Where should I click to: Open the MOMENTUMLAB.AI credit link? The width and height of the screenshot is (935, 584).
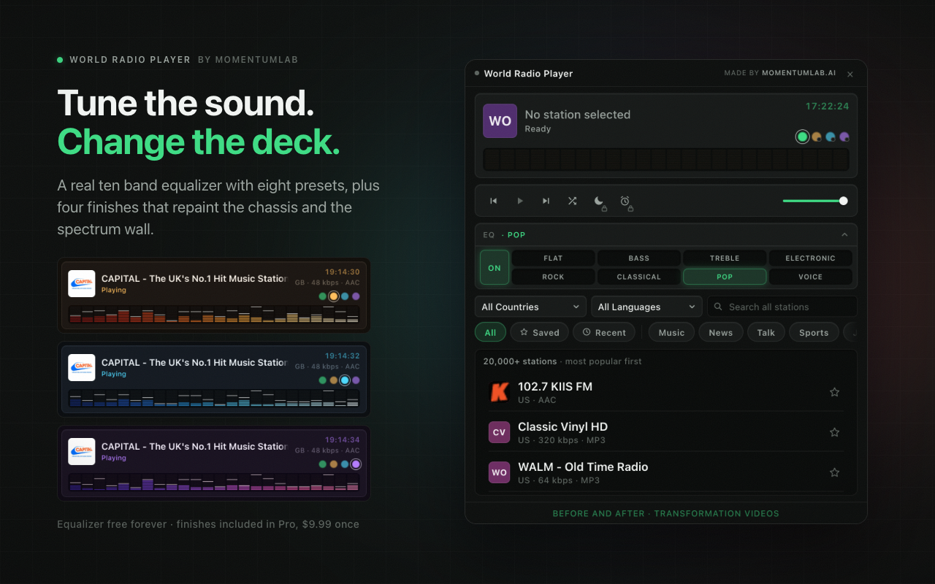tap(798, 74)
